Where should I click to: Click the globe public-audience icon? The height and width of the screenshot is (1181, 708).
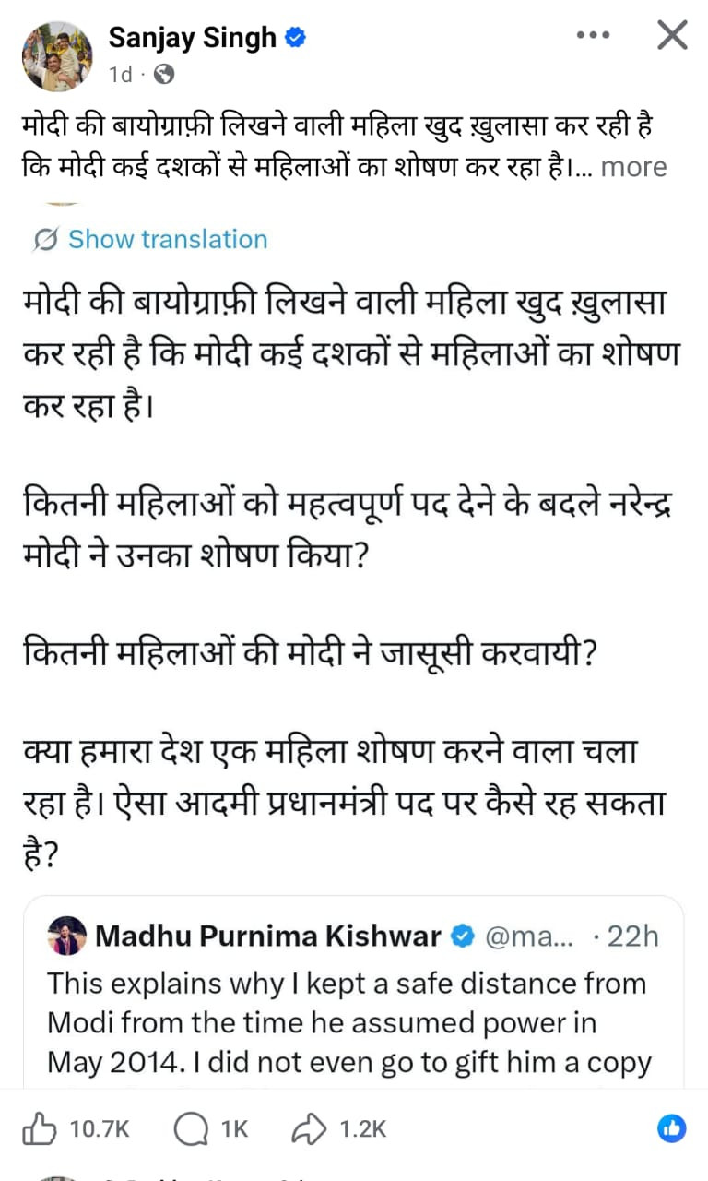tap(163, 74)
